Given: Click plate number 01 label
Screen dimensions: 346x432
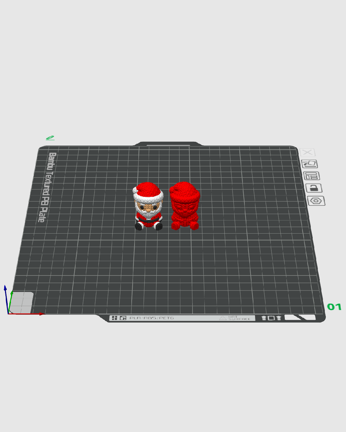Looking at the screenshot, I should point(334,307).
